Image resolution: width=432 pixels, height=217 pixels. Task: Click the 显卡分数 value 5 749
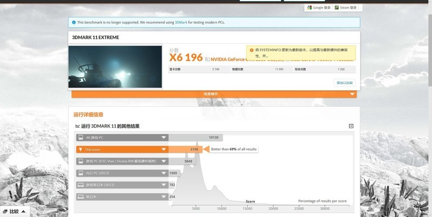pos(215,69)
